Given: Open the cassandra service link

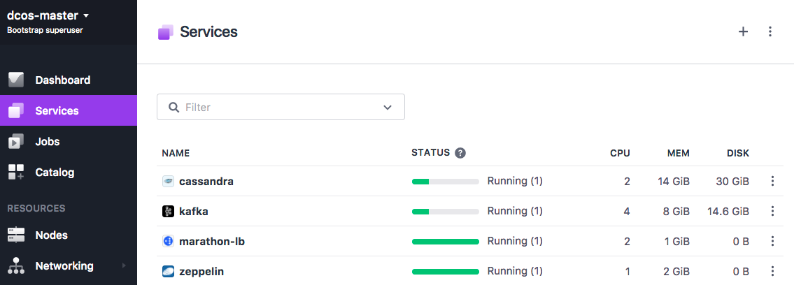Looking at the screenshot, I should point(206,182).
